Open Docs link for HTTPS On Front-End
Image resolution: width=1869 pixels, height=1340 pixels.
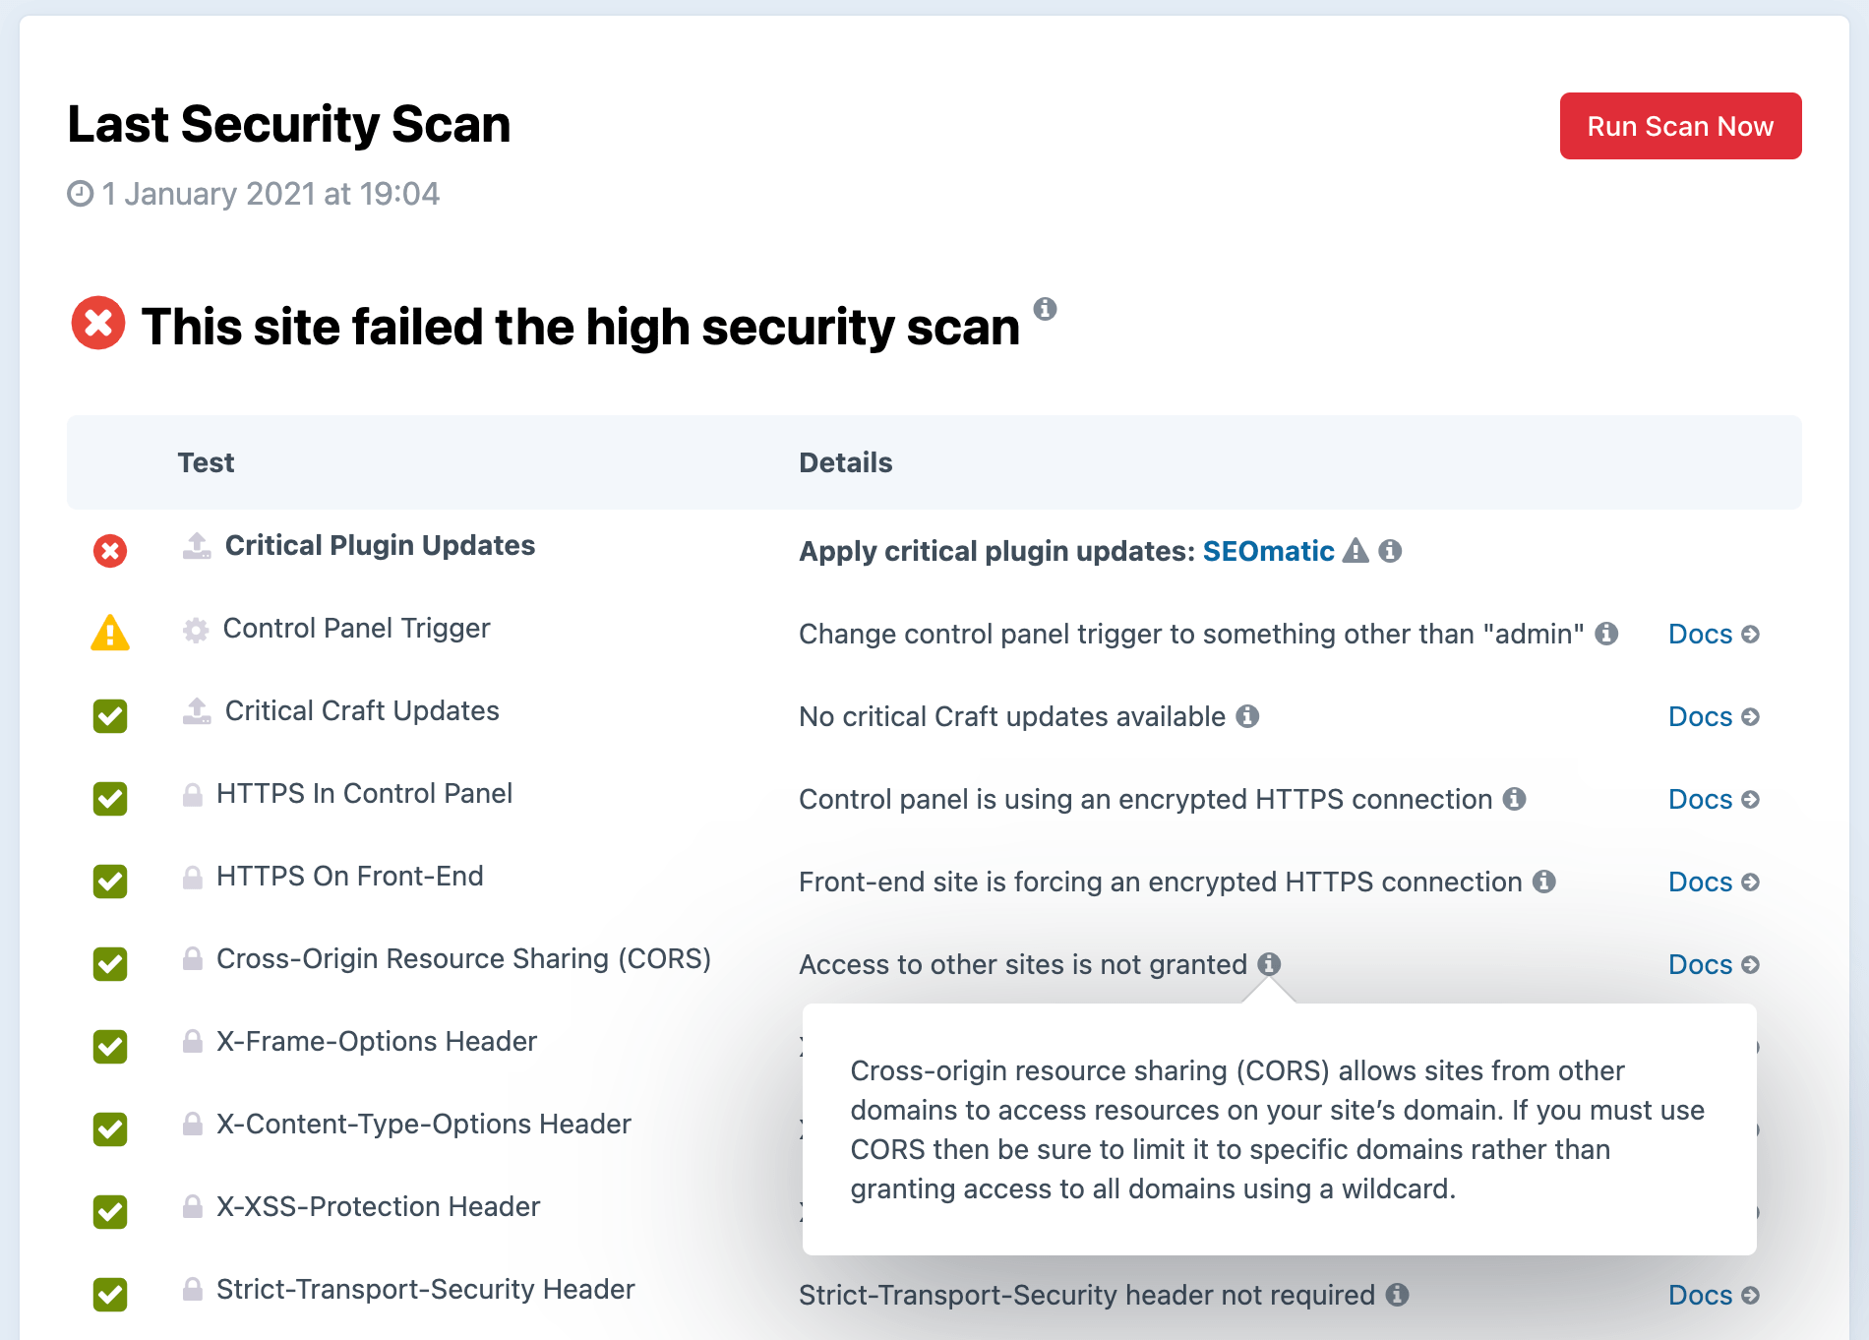(x=1713, y=882)
